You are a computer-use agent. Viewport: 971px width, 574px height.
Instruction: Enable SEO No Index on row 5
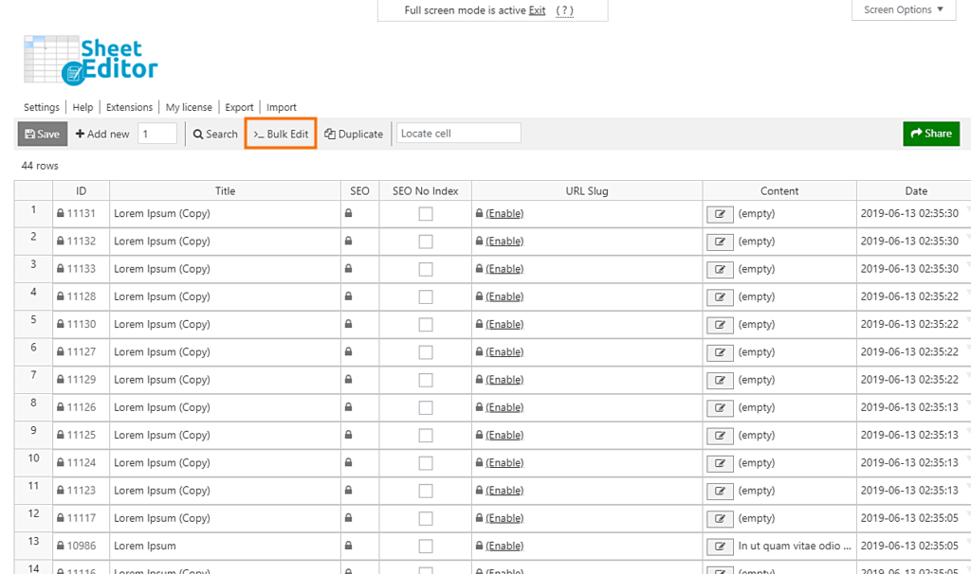pyautogui.click(x=425, y=324)
